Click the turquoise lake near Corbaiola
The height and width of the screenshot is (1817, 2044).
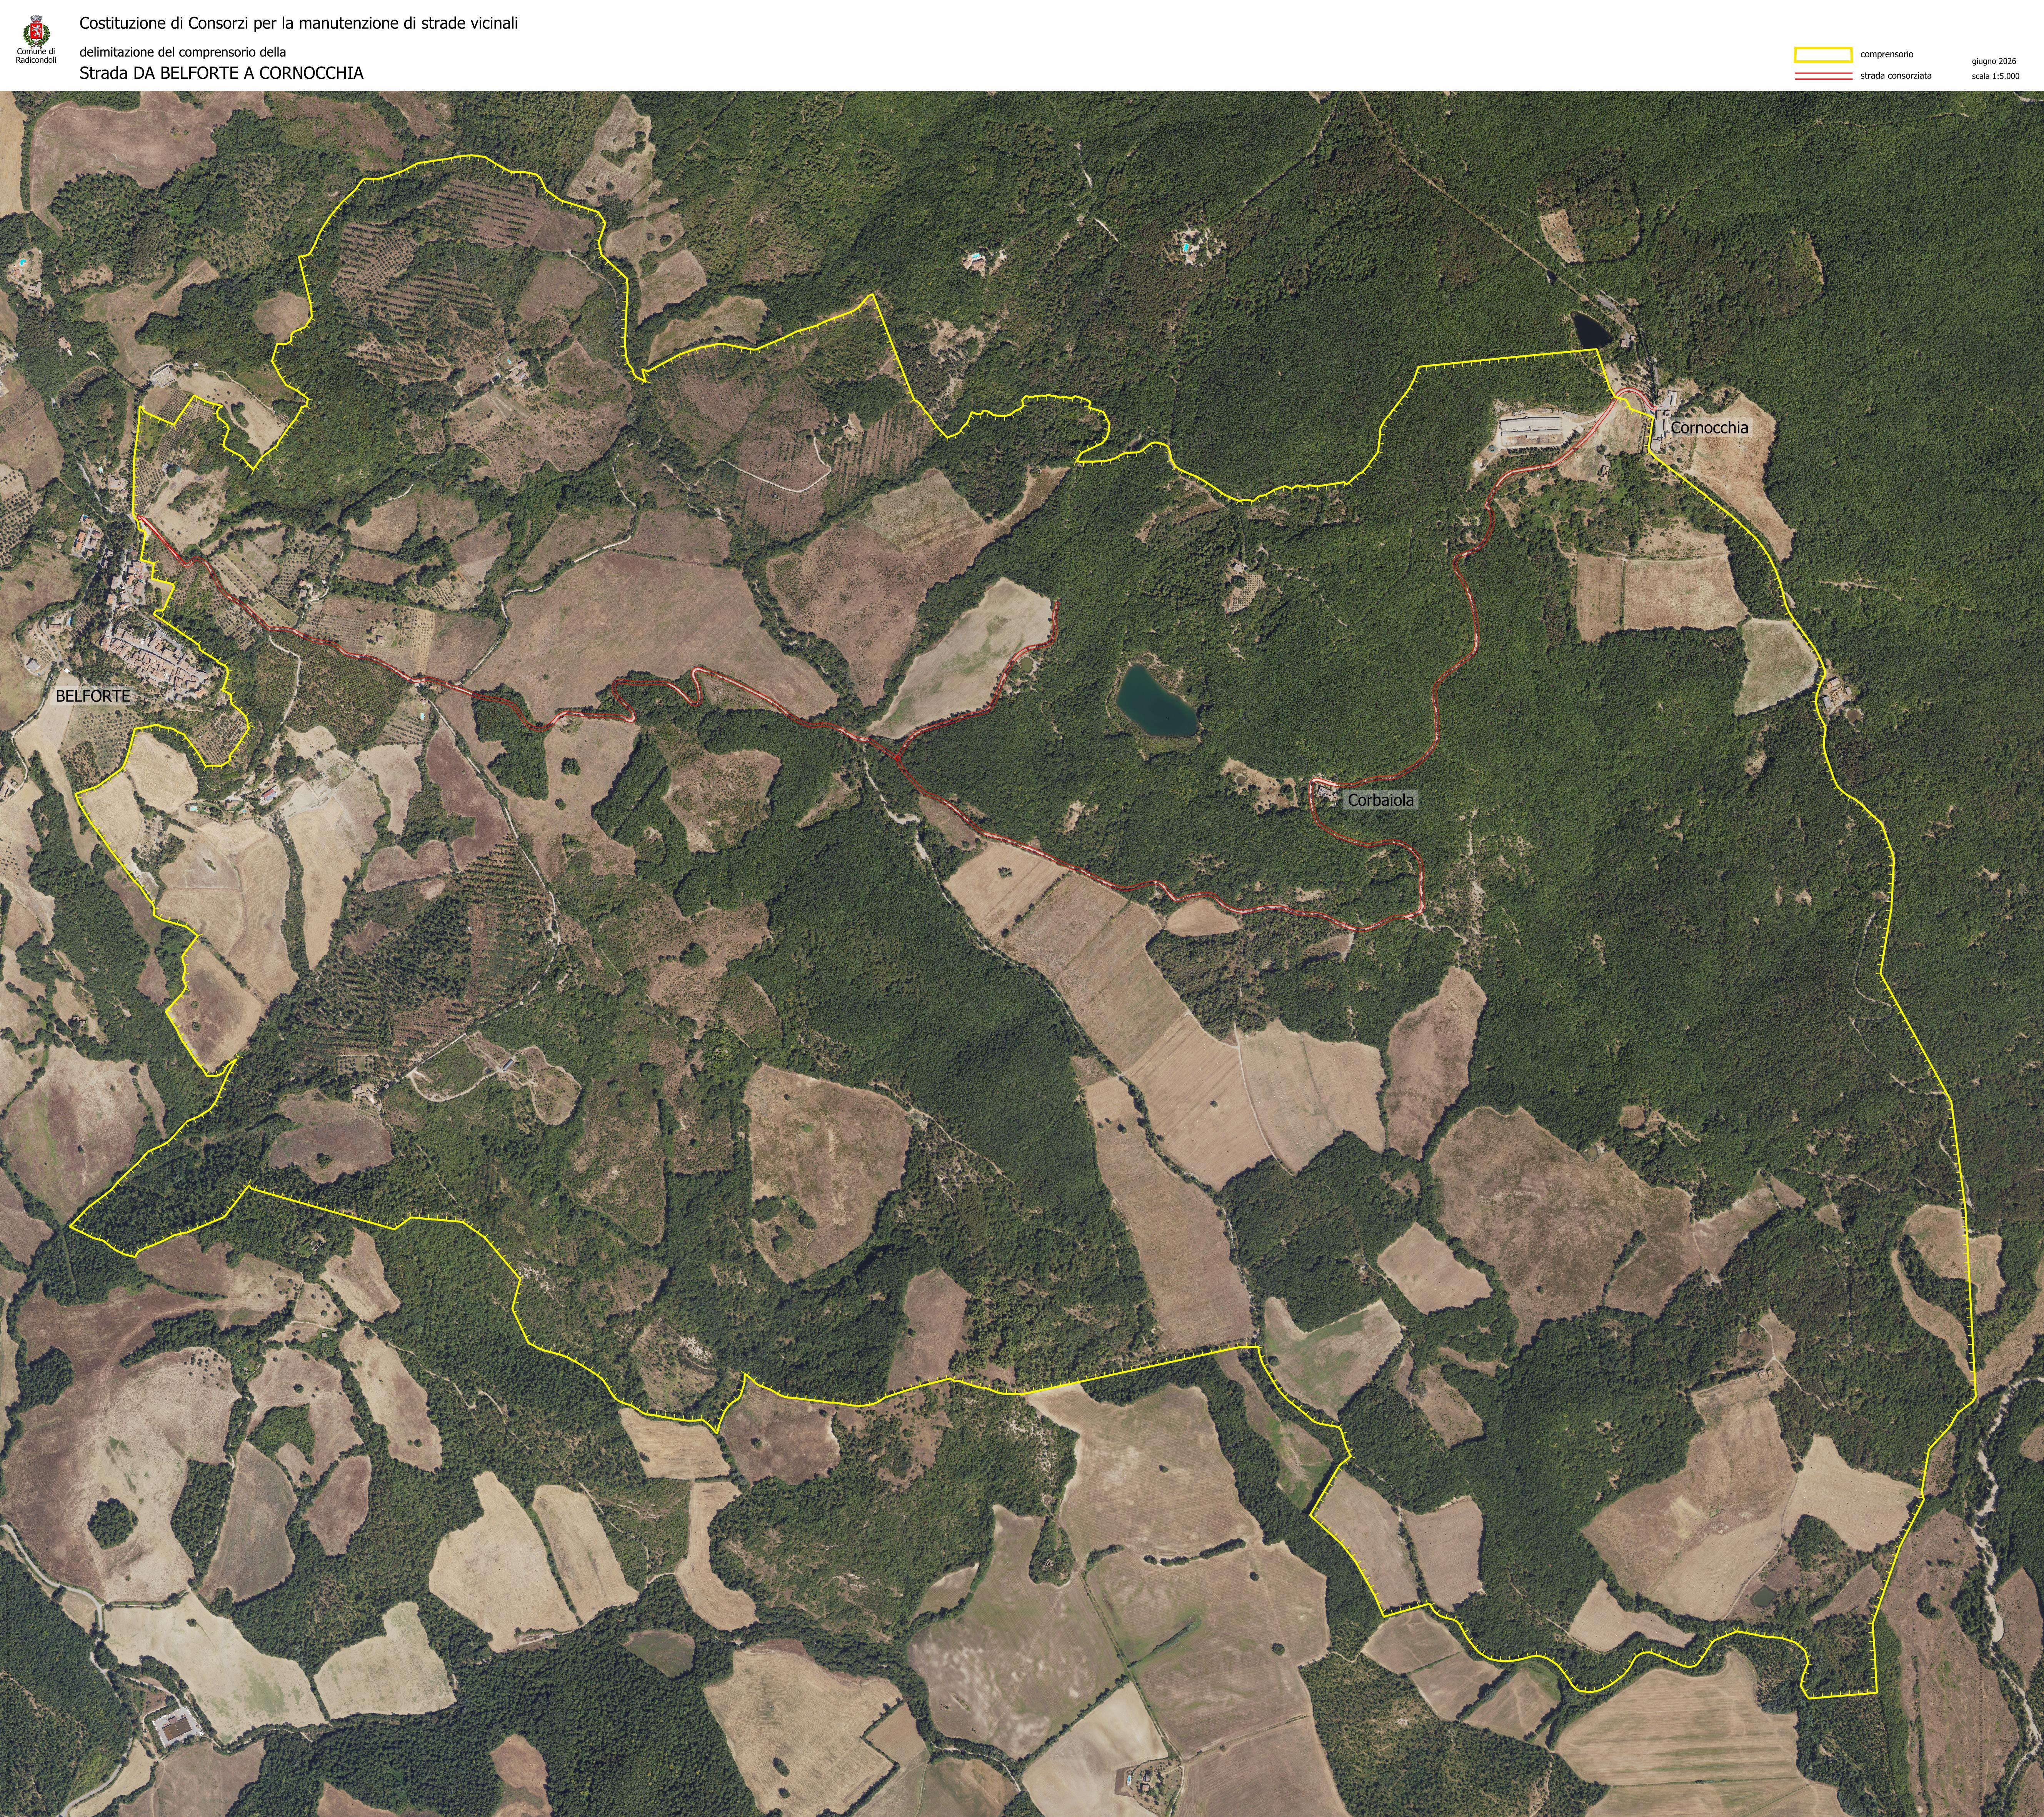pos(1156,702)
